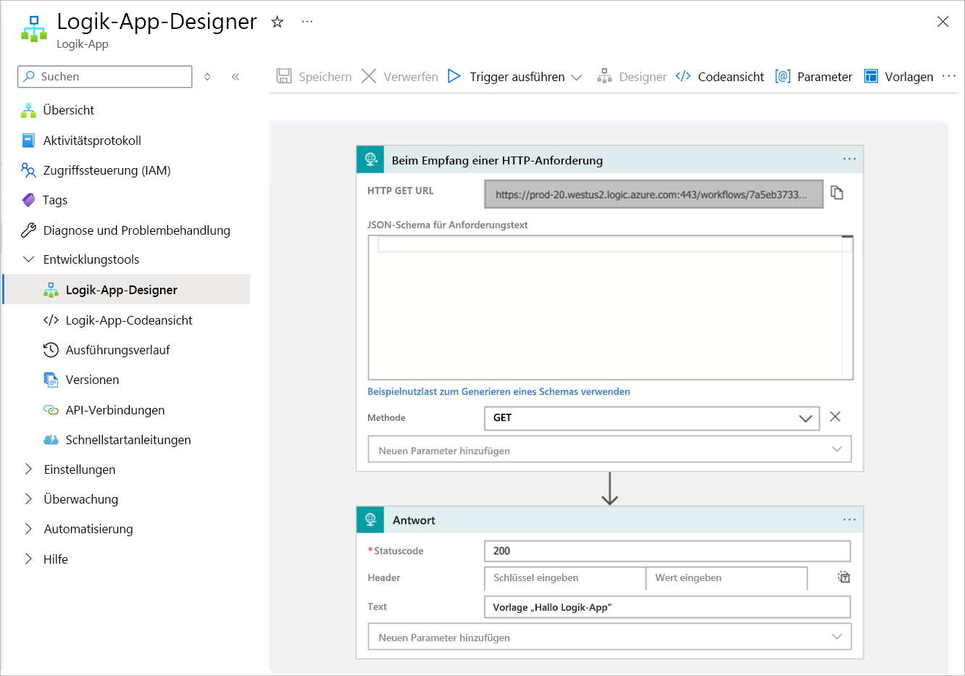
Task: Click the Antwort card title
Action: (414, 520)
